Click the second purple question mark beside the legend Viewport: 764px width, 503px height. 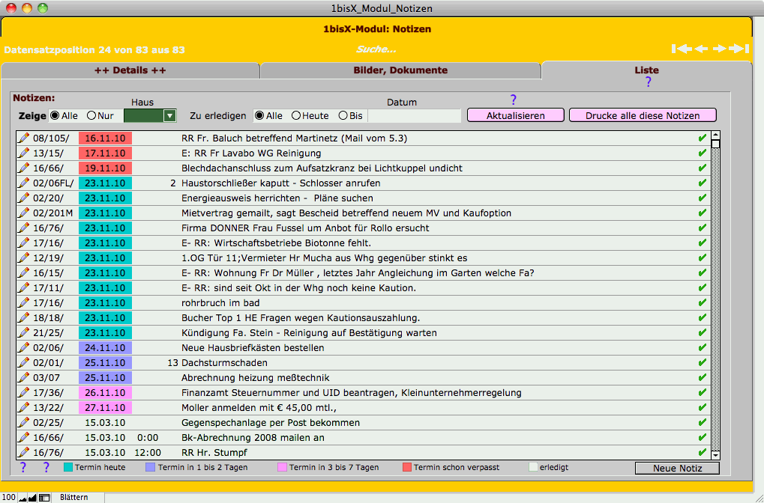(x=46, y=468)
